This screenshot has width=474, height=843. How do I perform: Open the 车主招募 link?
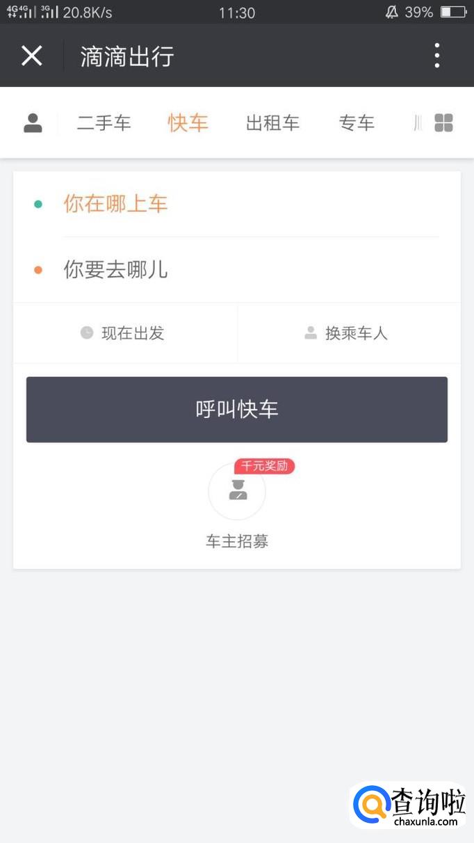[x=237, y=541]
